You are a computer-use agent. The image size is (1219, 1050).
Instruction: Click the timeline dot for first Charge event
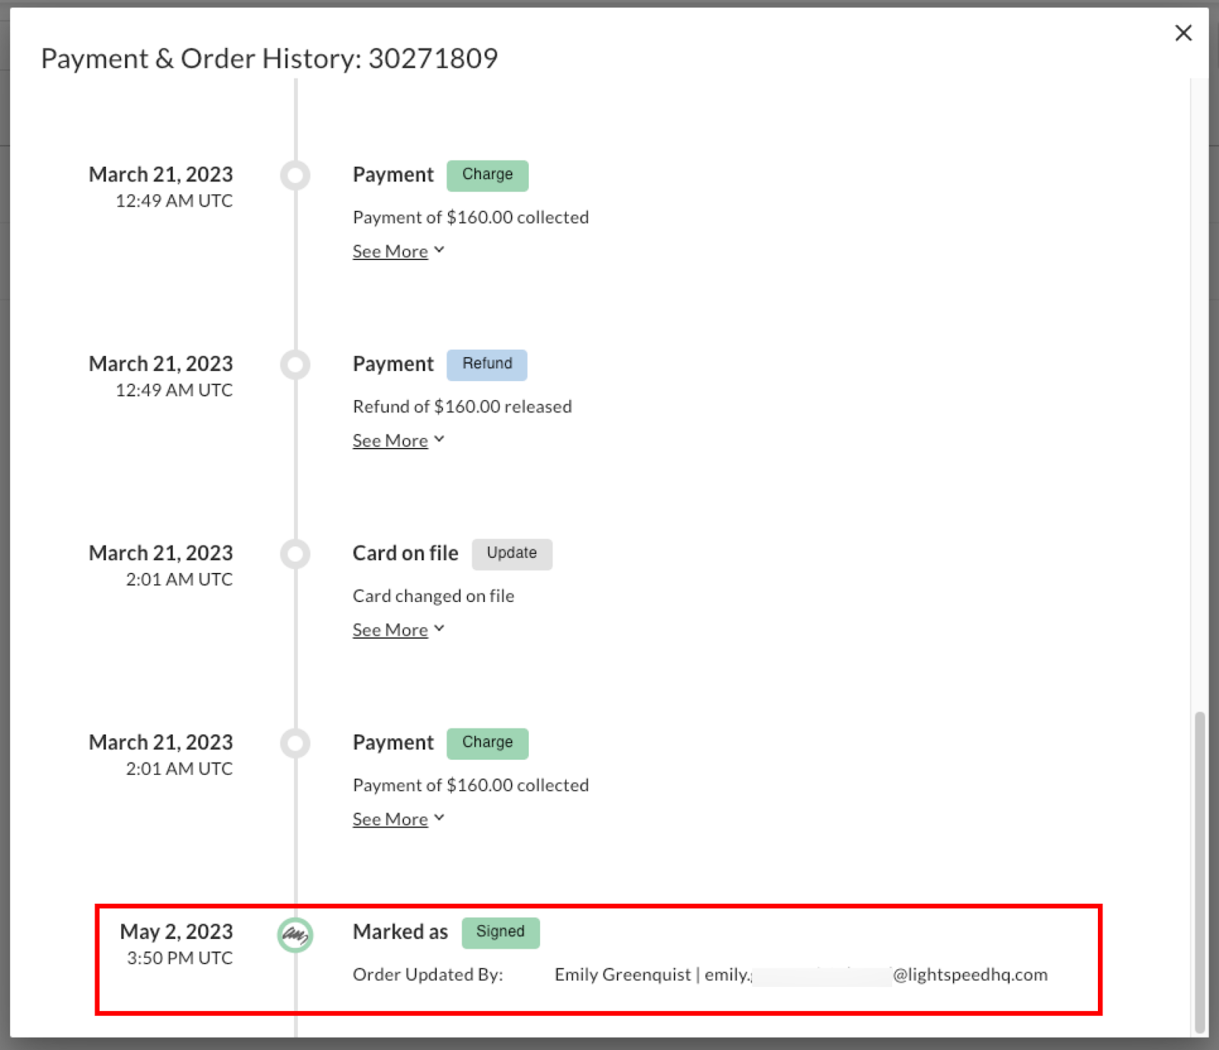pyautogui.click(x=296, y=175)
